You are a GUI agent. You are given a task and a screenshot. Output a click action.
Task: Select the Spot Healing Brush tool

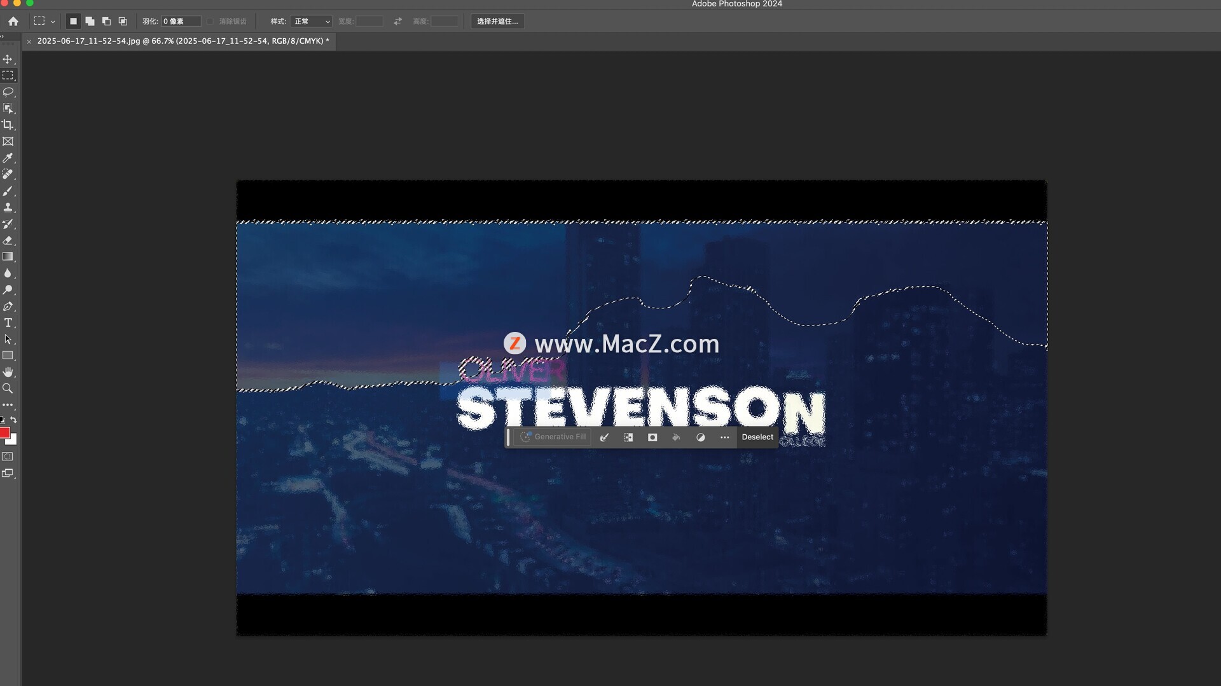[8, 174]
